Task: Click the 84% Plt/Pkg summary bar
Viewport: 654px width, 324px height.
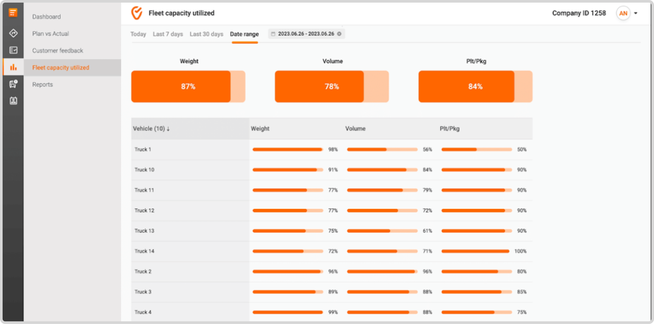Action: point(475,87)
